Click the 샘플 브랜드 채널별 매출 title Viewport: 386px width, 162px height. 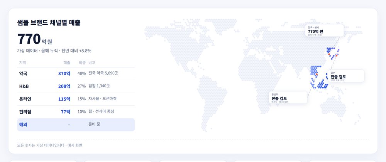pyautogui.click(x=49, y=23)
